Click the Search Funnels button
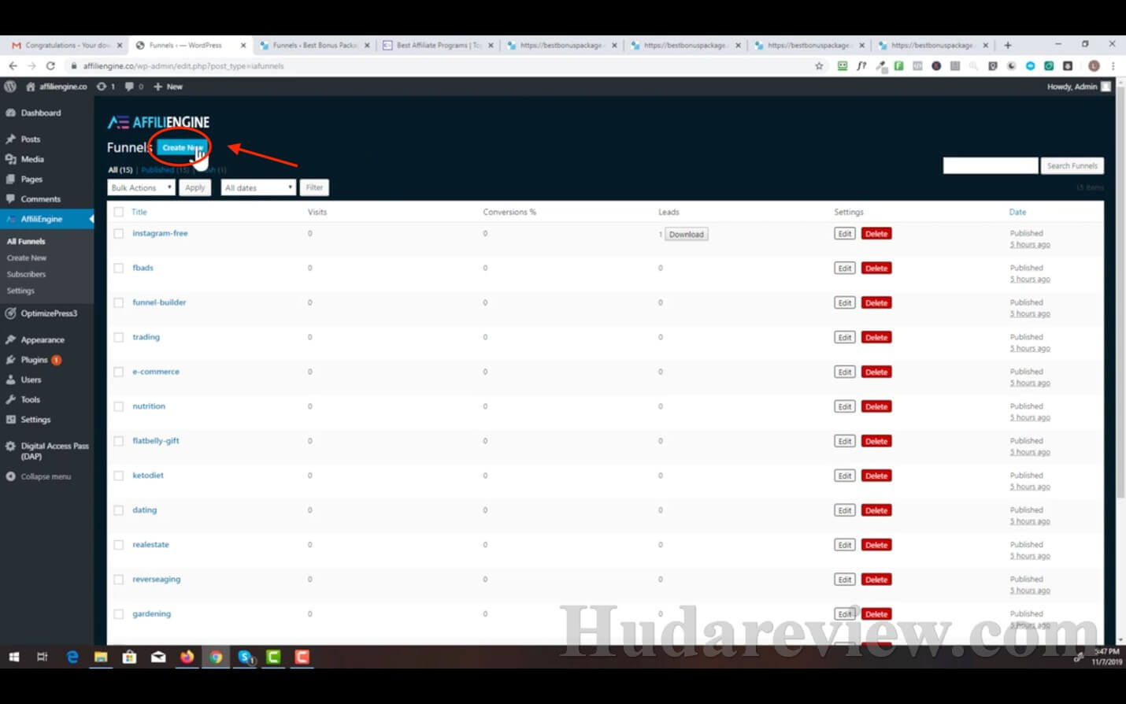1126x704 pixels. pyautogui.click(x=1072, y=166)
